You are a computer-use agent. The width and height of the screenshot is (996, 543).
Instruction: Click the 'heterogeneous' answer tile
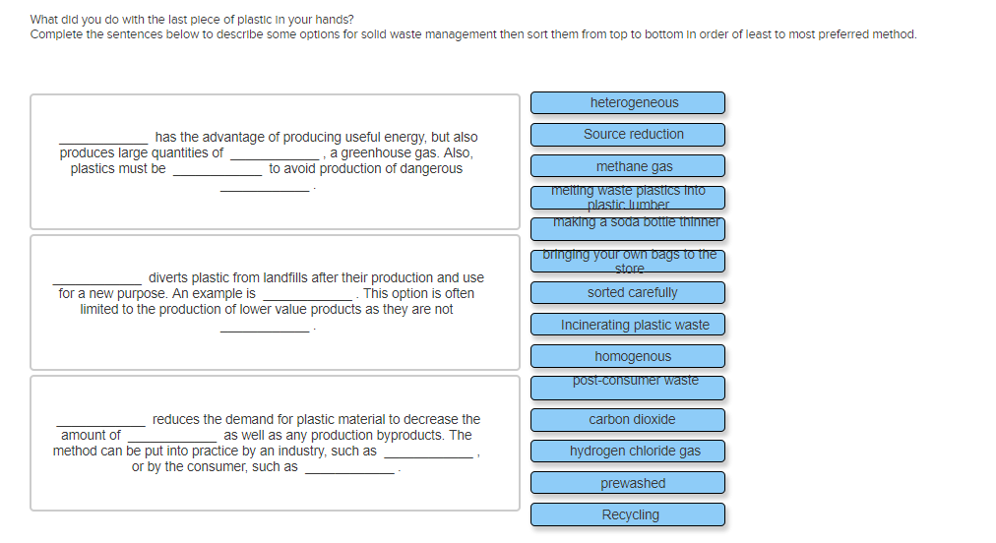pos(628,103)
